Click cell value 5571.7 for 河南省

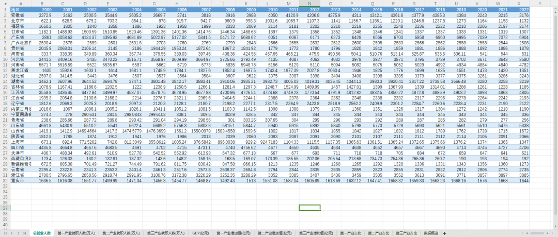[x=41, y=65]
